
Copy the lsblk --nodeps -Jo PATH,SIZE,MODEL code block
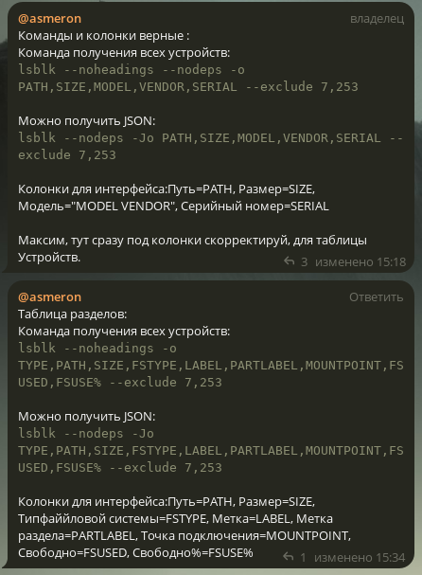coord(211,146)
